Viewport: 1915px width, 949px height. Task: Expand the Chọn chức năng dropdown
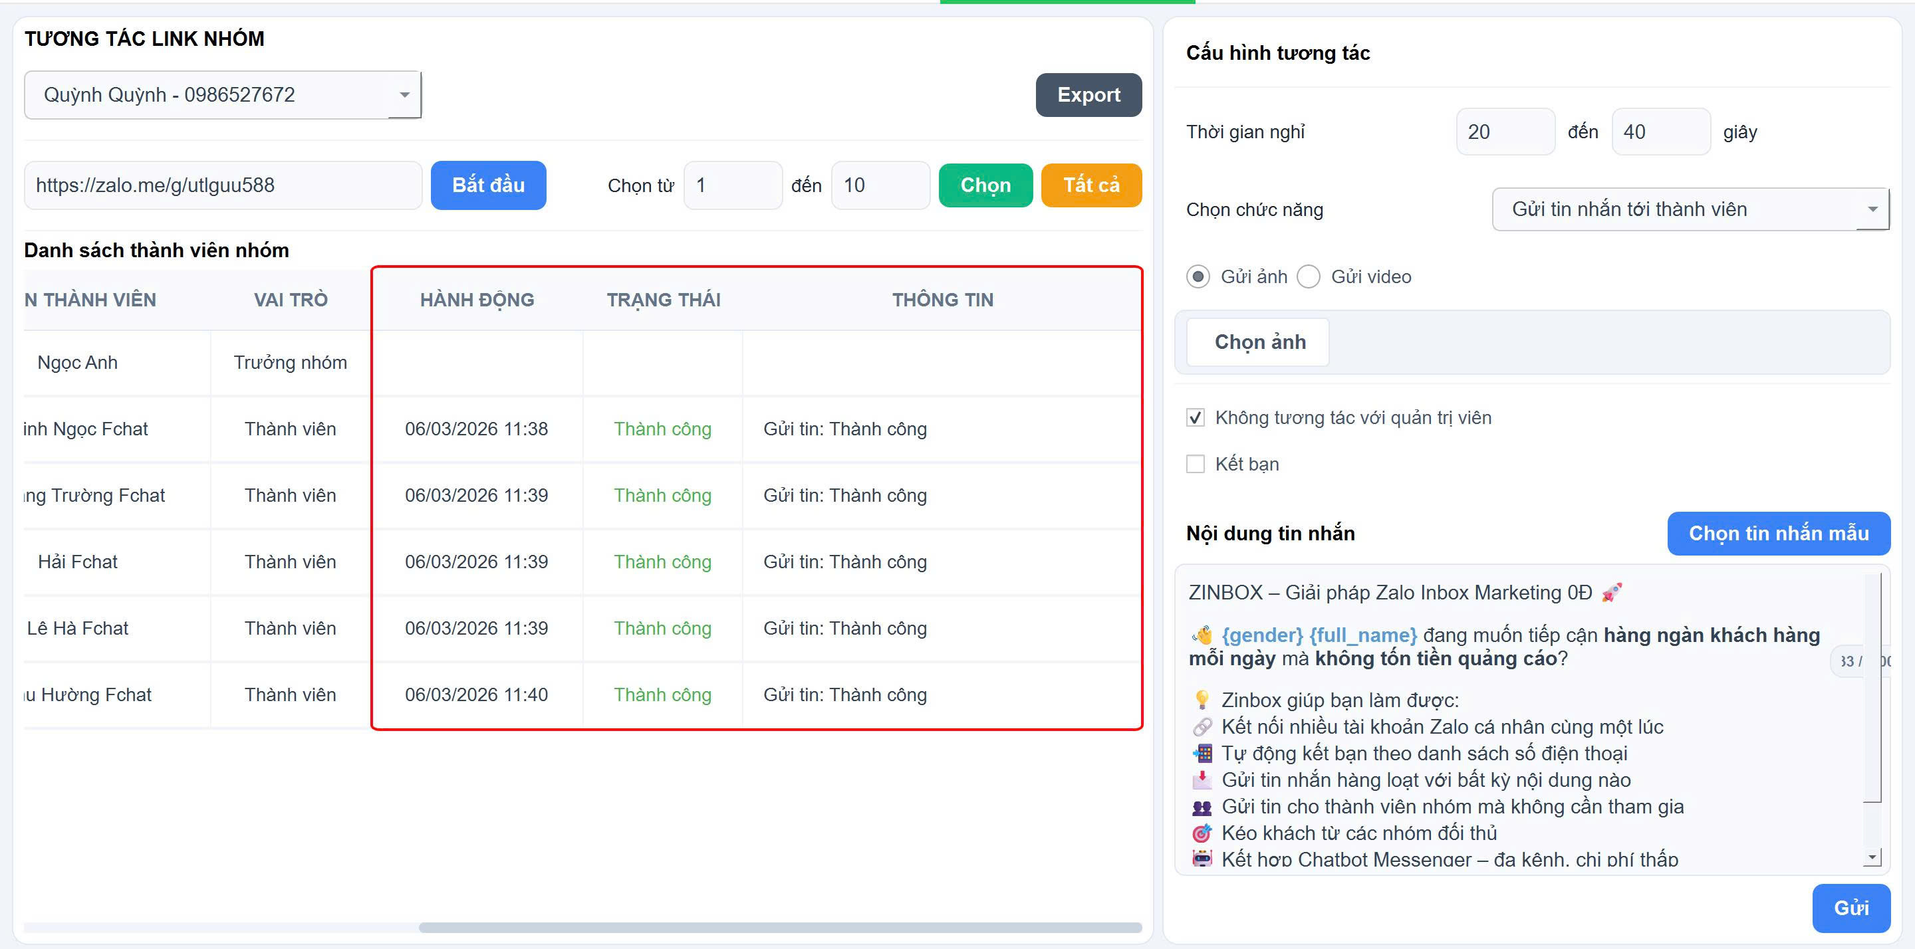[1690, 209]
